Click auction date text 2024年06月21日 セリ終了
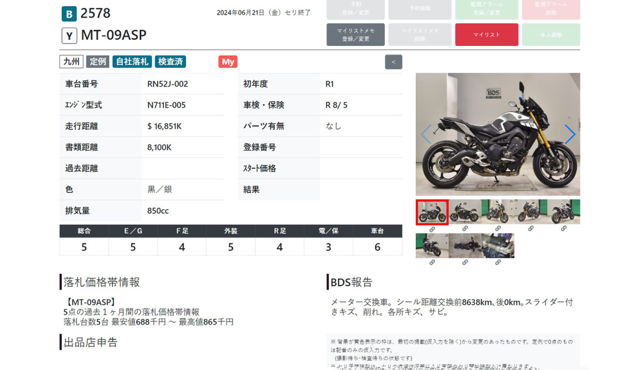The width and height of the screenshot is (635, 370). (x=264, y=13)
